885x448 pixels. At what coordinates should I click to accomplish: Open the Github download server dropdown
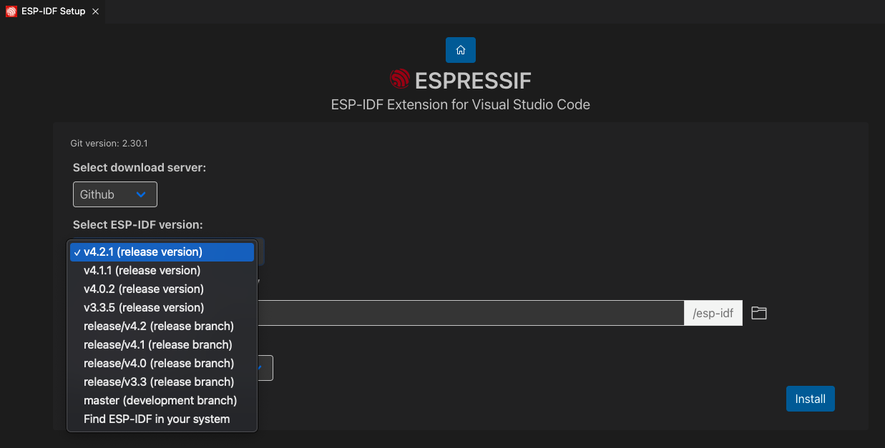[114, 194]
